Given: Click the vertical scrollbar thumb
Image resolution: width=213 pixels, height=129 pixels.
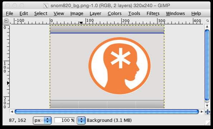Looking at the screenshot, I should [207, 65].
